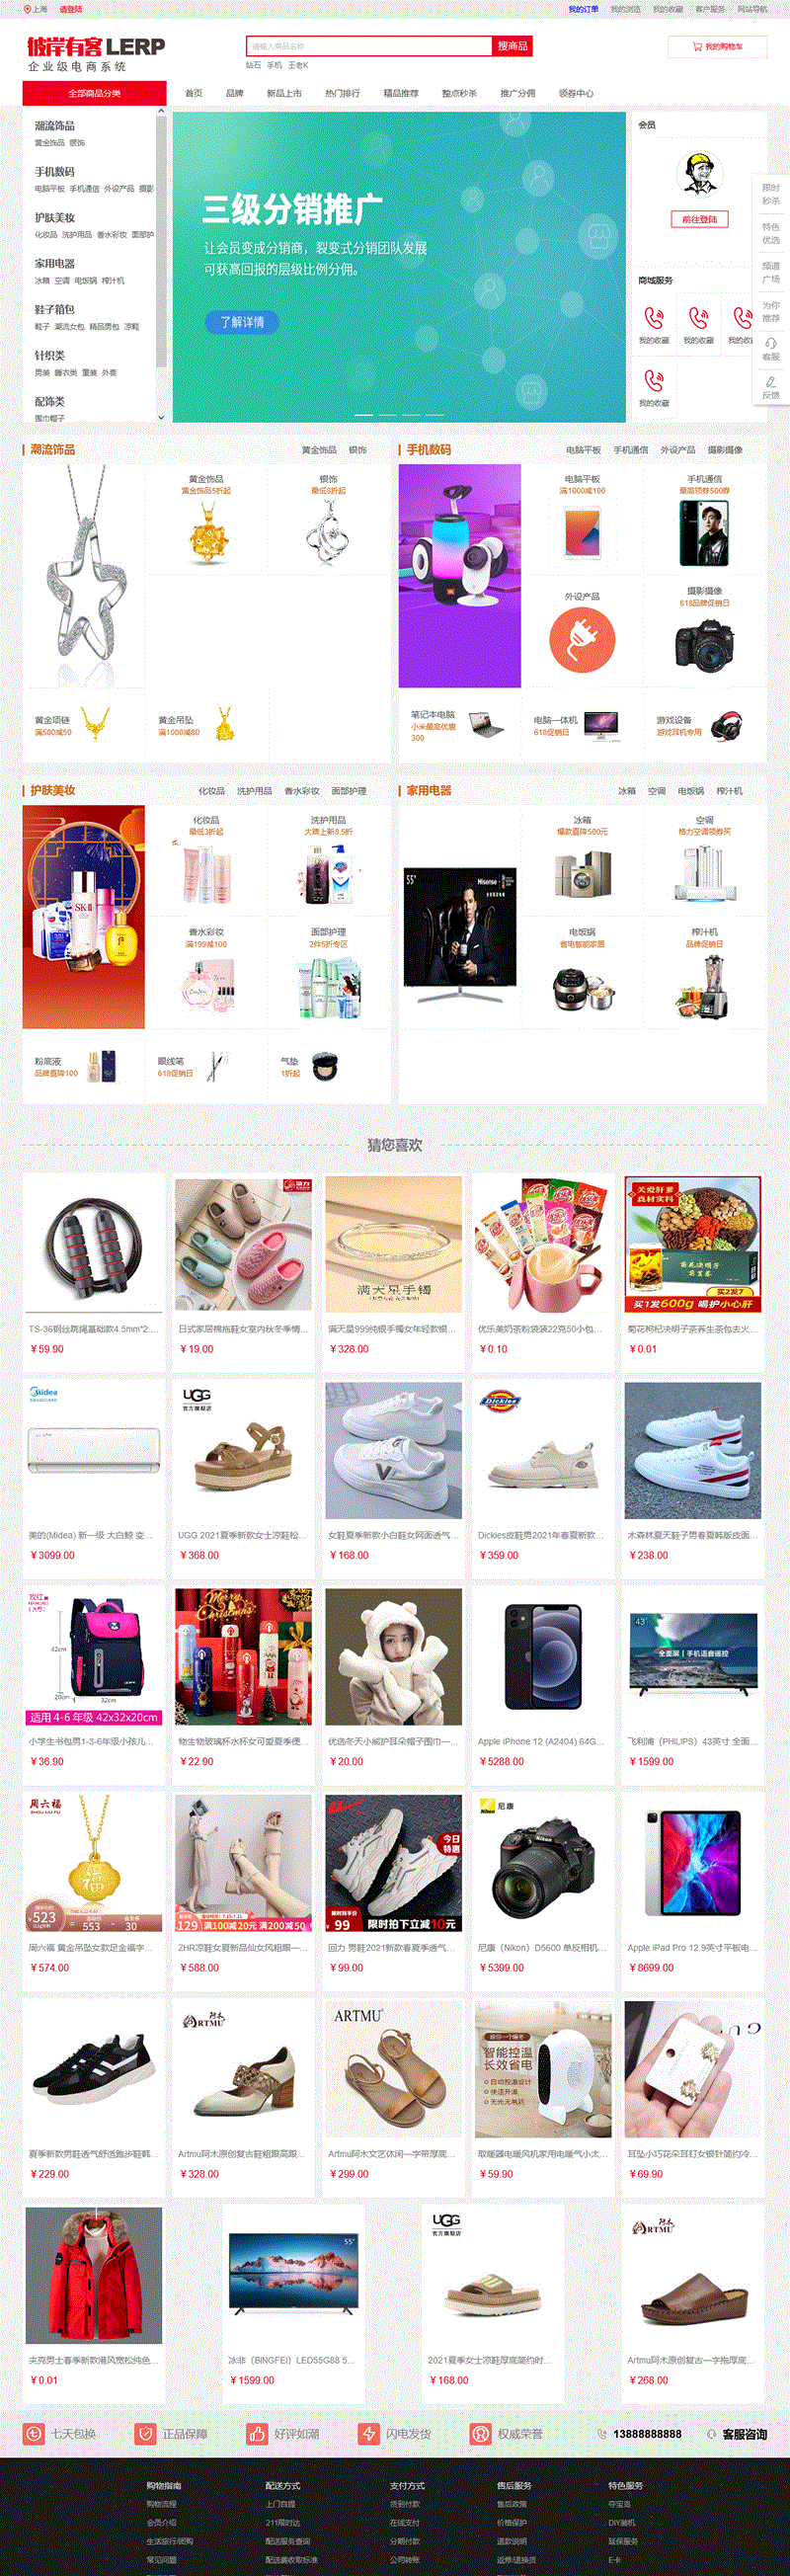Open the first 我的收藏 phone service icon
Image resolution: width=790 pixels, height=2576 pixels.
click(654, 318)
